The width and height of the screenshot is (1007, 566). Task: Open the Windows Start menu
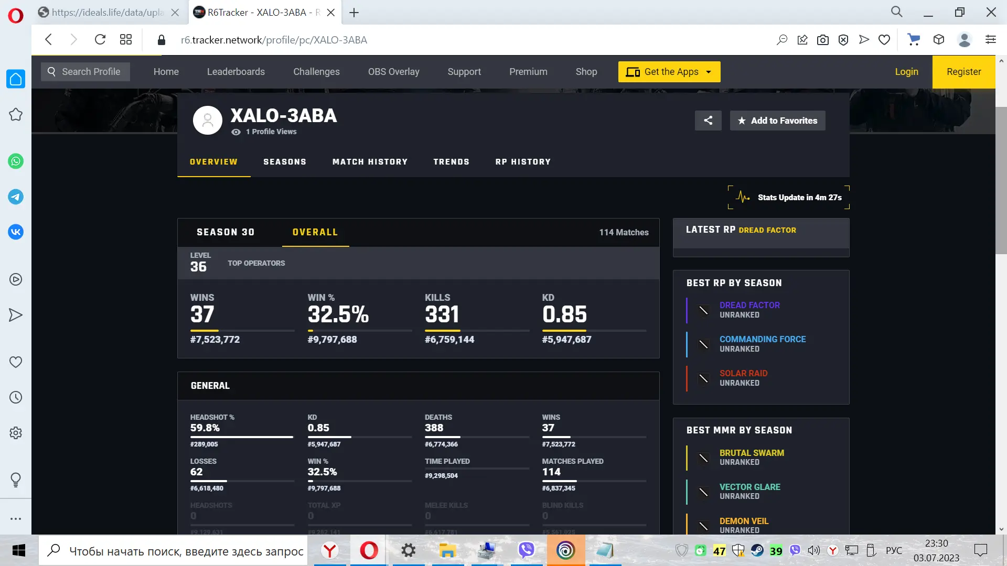[19, 550]
